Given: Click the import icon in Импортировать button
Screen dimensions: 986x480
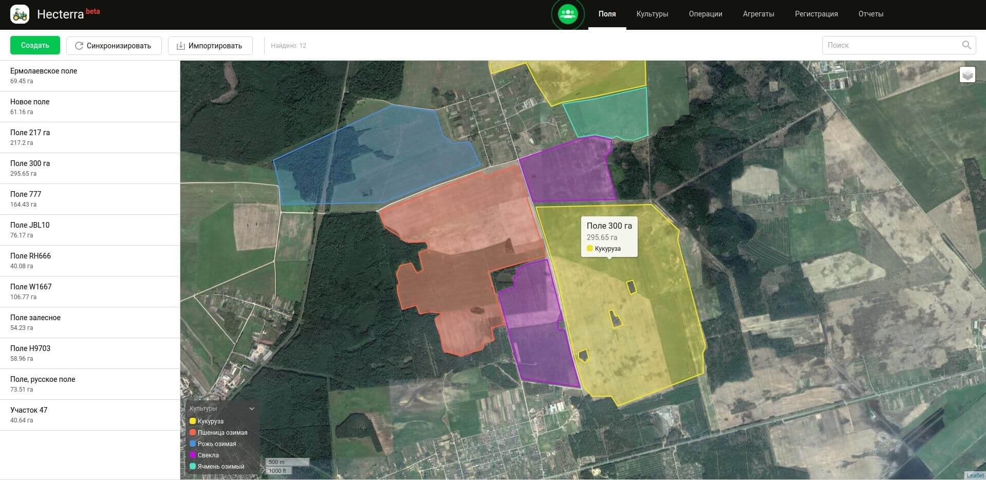Looking at the screenshot, I should [181, 46].
